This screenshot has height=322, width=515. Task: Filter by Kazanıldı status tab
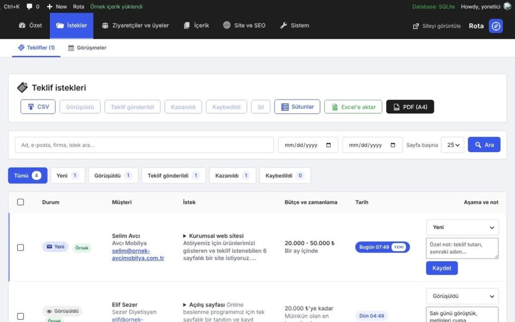(232, 176)
